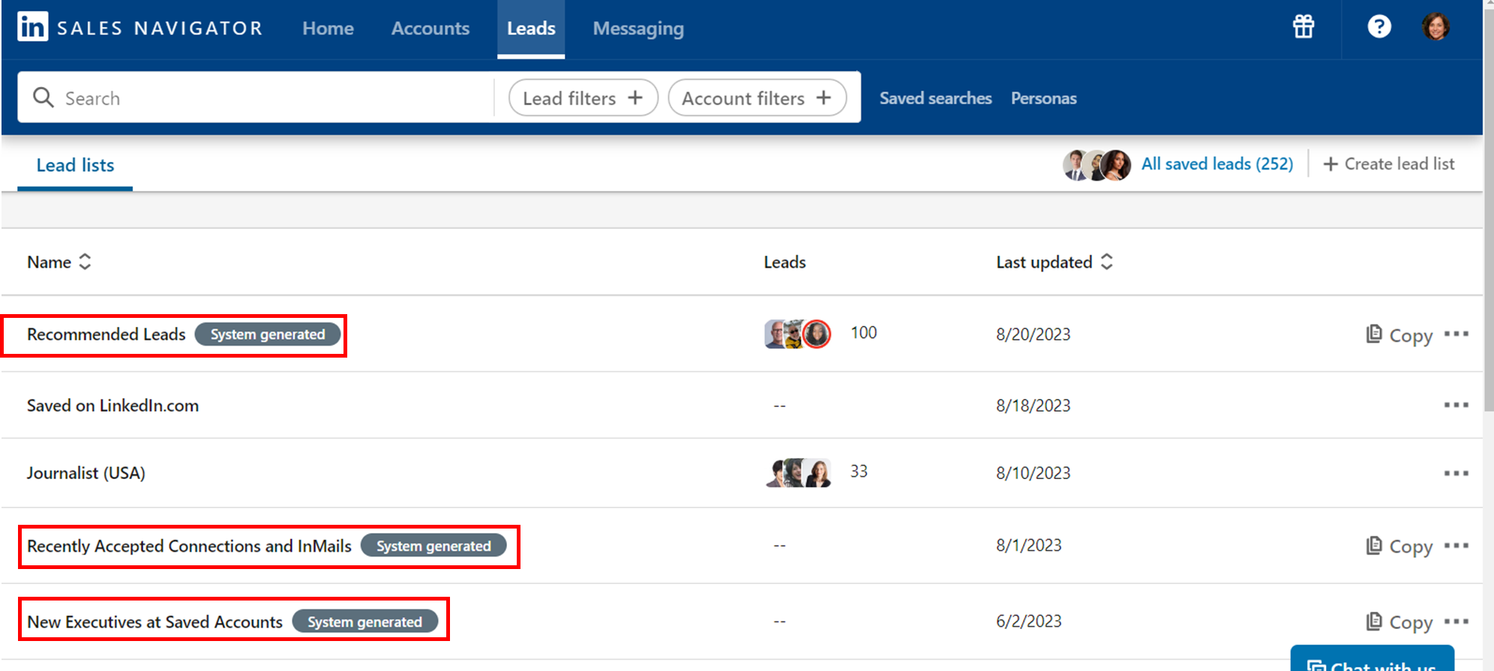Open the profile avatar menu
This screenshot has width=1494, height=671.
(x=1435, y=27)
